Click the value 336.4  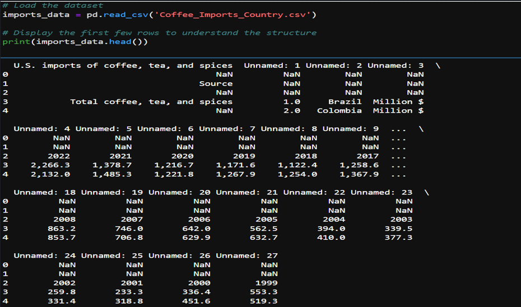(x=197, y=292)
